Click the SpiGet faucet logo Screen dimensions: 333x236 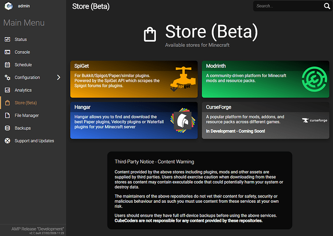pyautogui.click(x=183, y=79)
